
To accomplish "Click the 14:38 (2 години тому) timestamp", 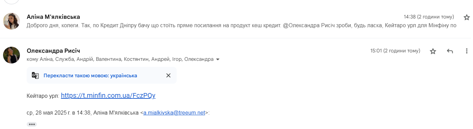I will pyautogui.click(x=429, y=17).
